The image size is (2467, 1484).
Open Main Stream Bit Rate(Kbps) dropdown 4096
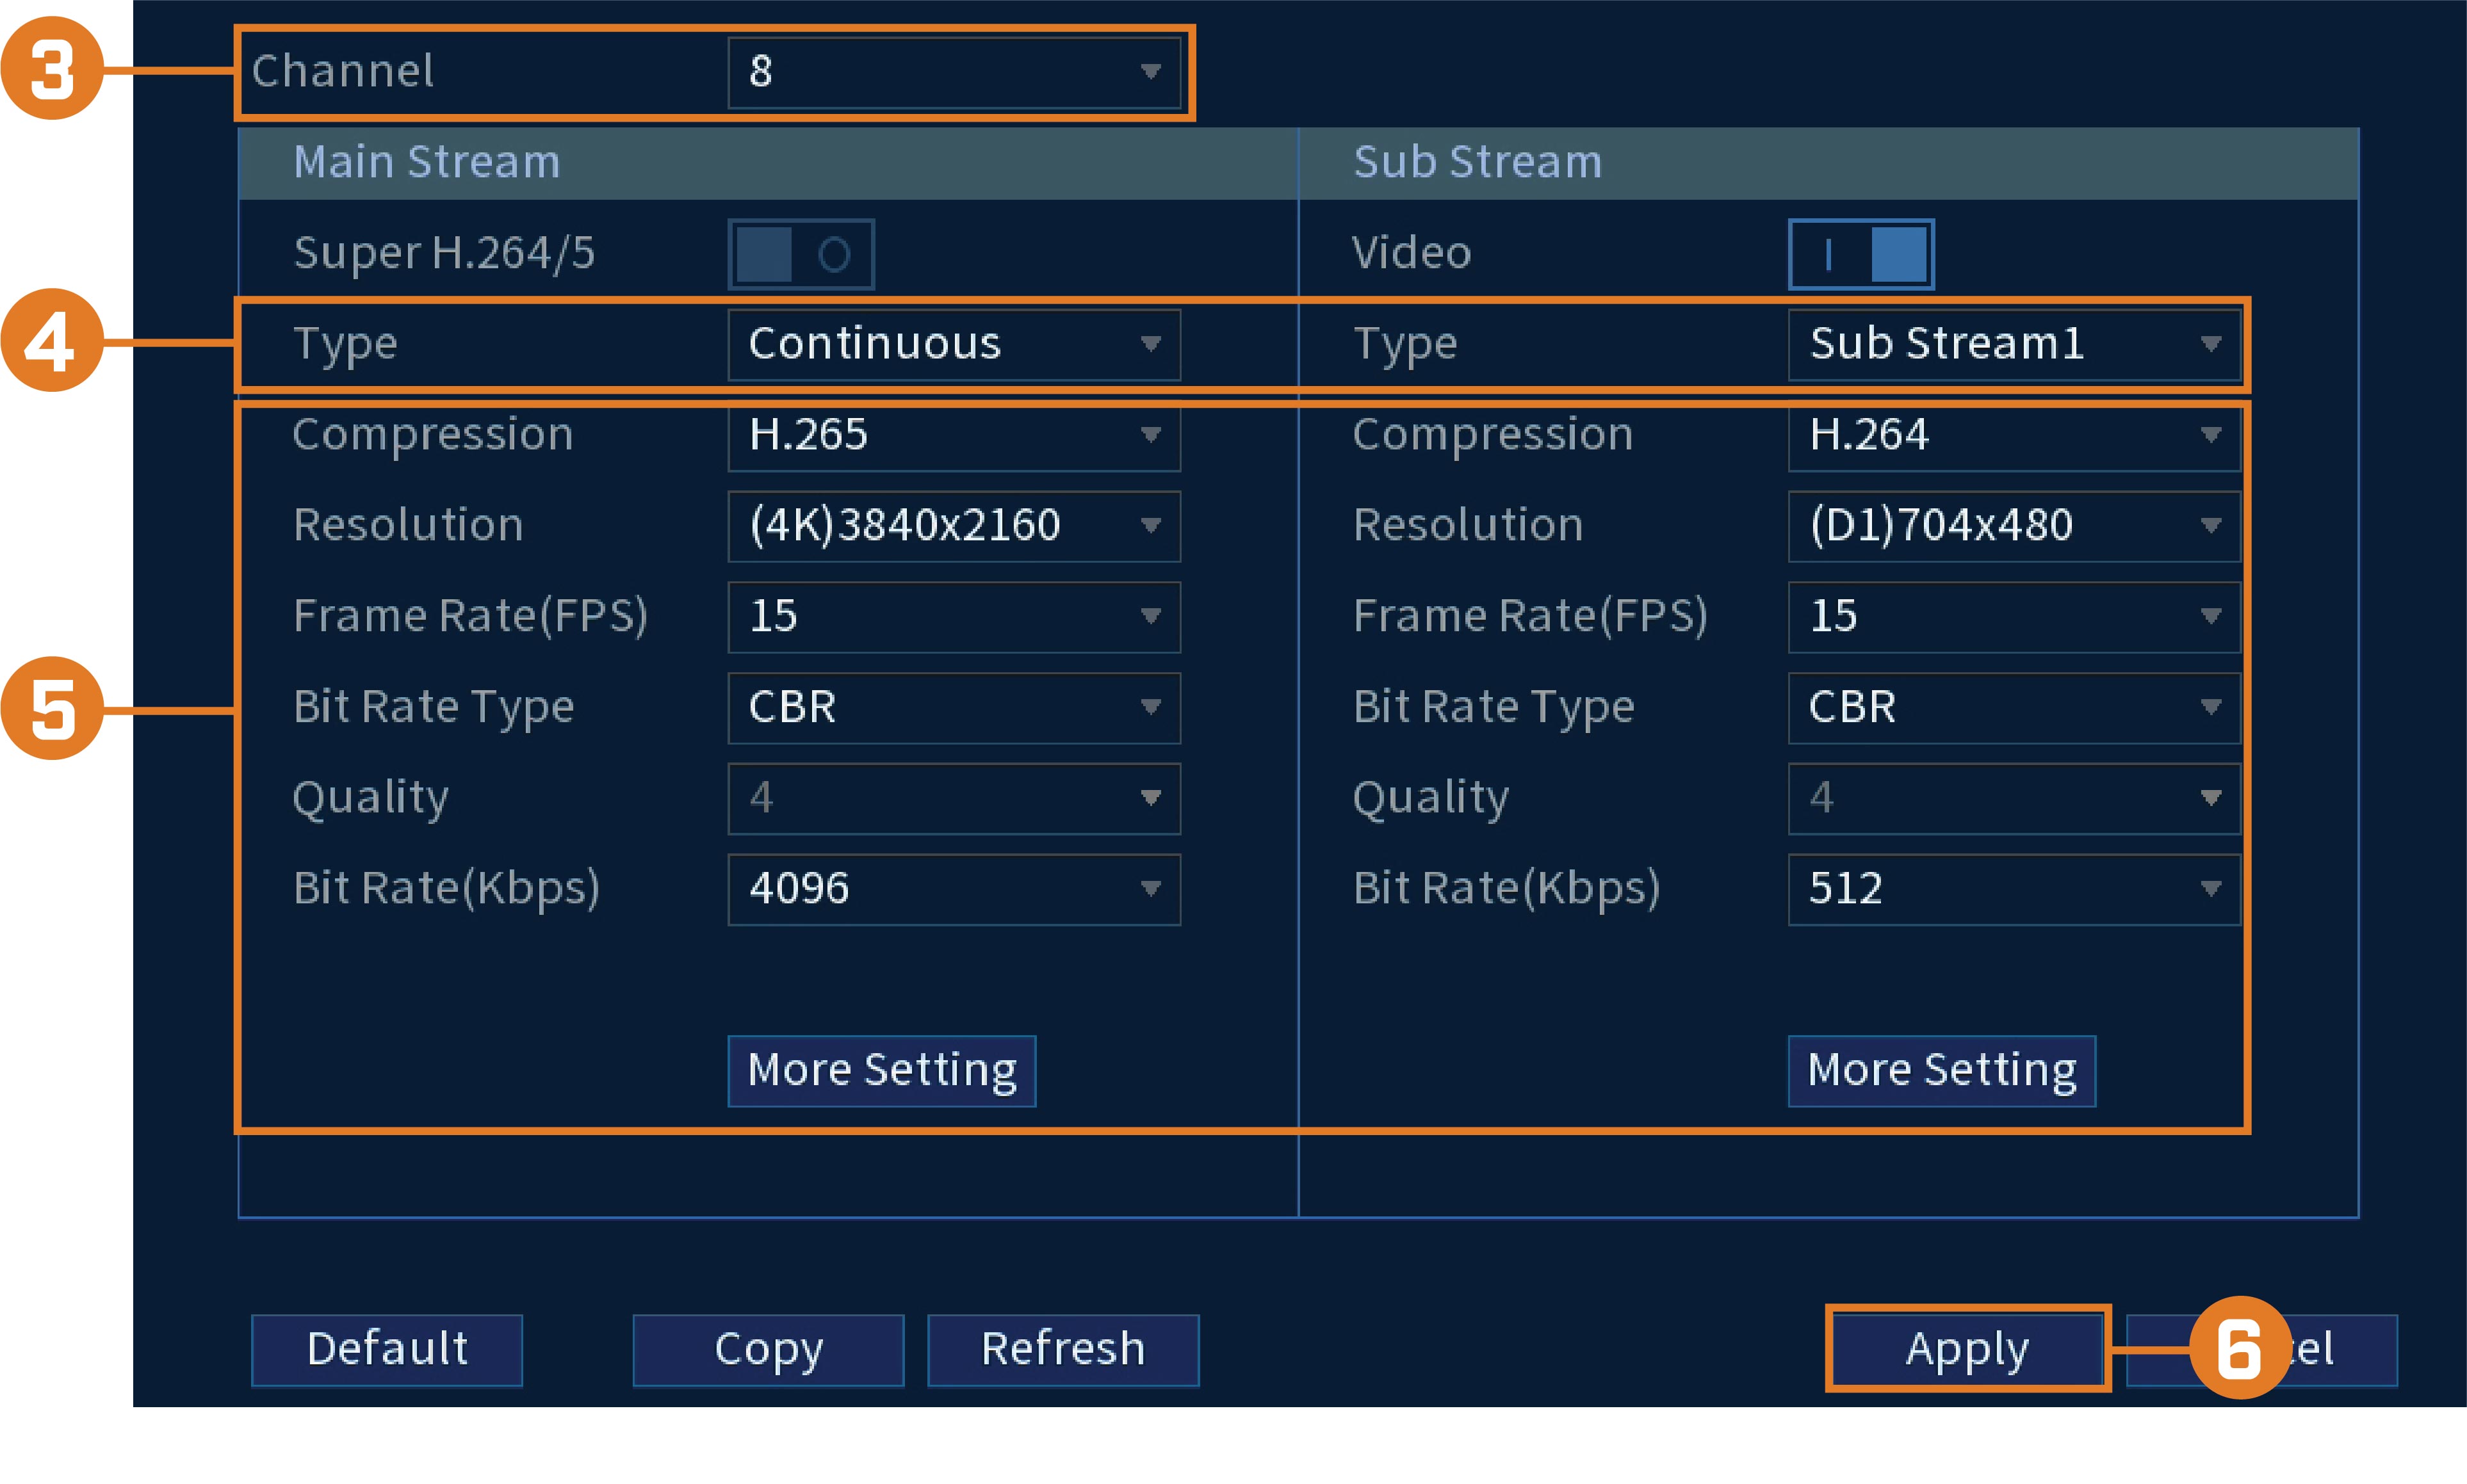tap(954, 889)
